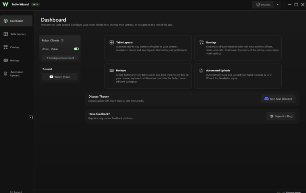Go to the Overlay sidebar section

pyautogui.click(x=16, y=47)
